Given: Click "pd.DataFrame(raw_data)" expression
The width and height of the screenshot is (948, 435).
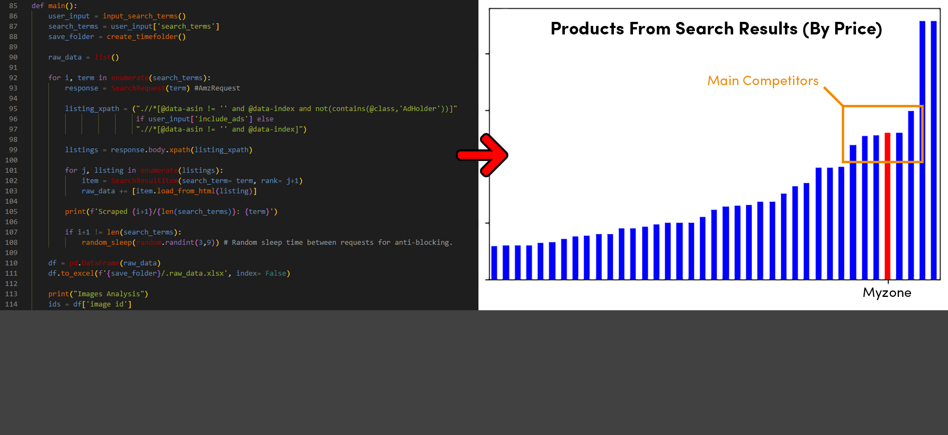Looking at the screenshot, I should point(115,263).
